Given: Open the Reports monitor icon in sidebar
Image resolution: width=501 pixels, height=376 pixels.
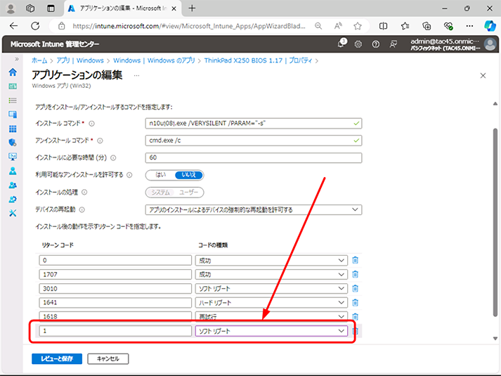Looking at the screenshot, I should pos(13,157).
